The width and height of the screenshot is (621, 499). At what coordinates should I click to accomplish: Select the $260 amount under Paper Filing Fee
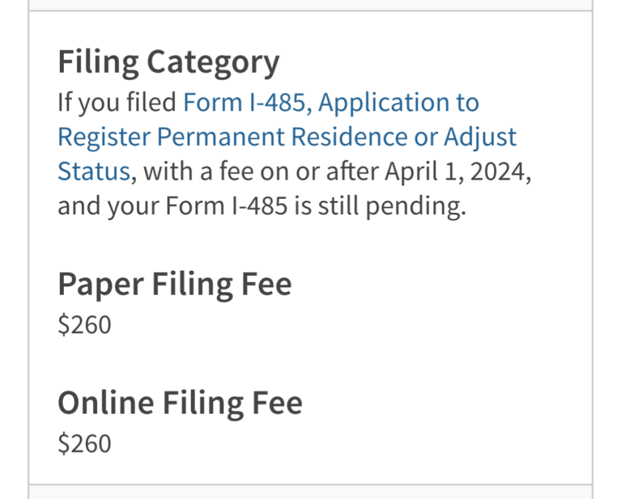85,325
